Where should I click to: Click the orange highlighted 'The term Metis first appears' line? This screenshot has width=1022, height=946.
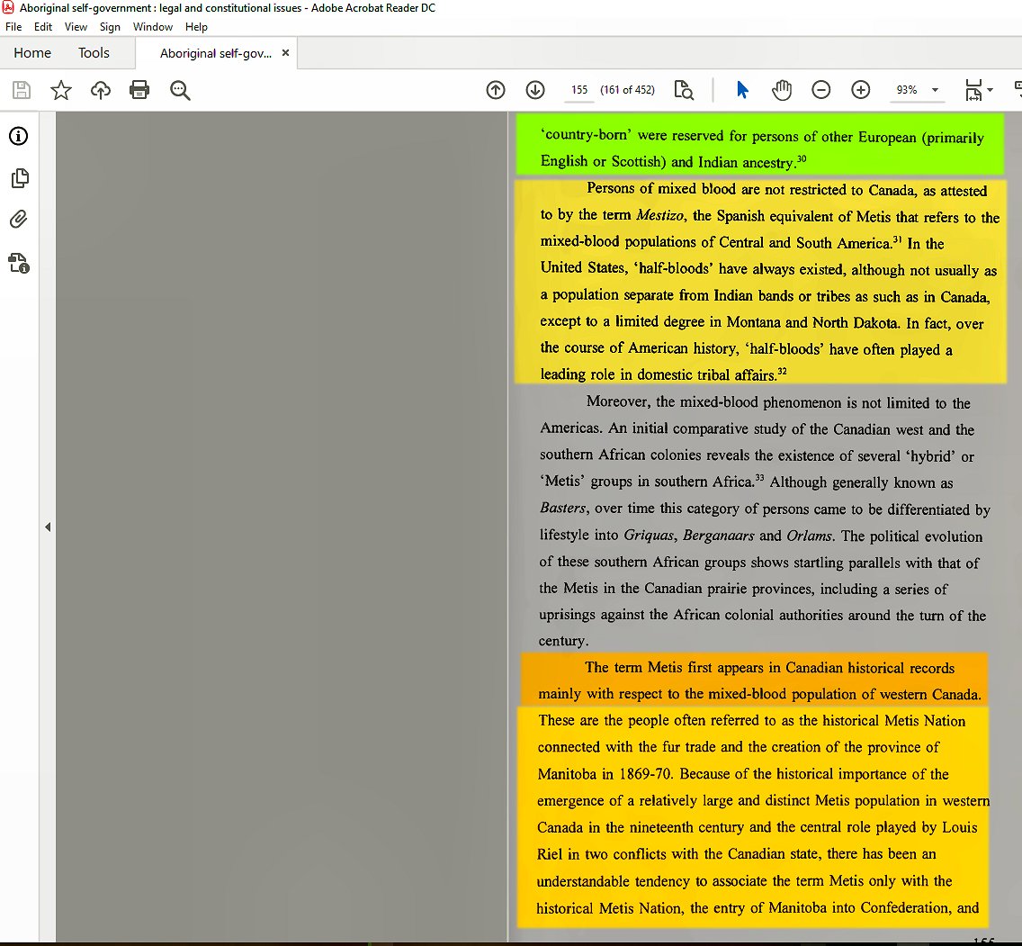754,680
